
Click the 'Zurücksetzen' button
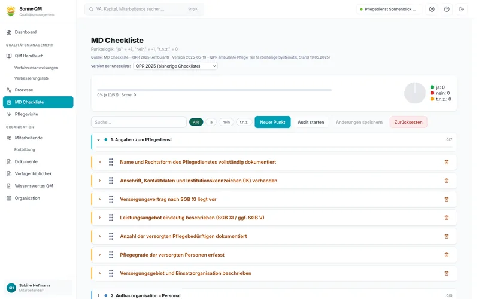click(x=408, y=122)
